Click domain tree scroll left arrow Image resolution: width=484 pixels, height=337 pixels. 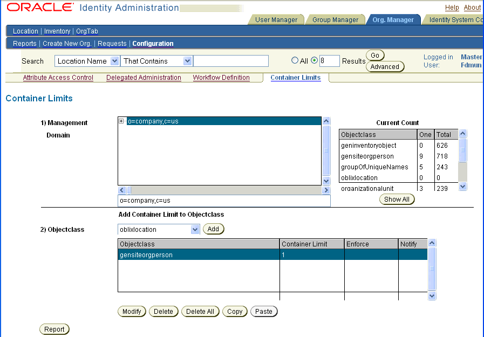(121, 190)
